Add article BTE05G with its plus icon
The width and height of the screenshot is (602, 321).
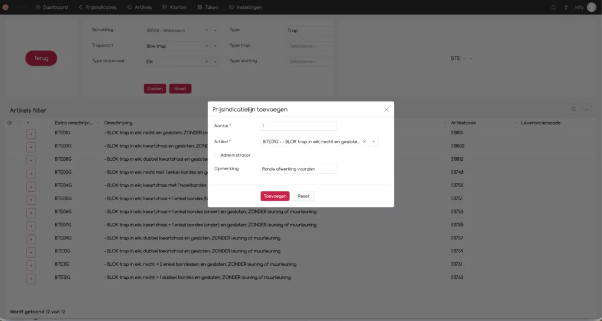31,200
